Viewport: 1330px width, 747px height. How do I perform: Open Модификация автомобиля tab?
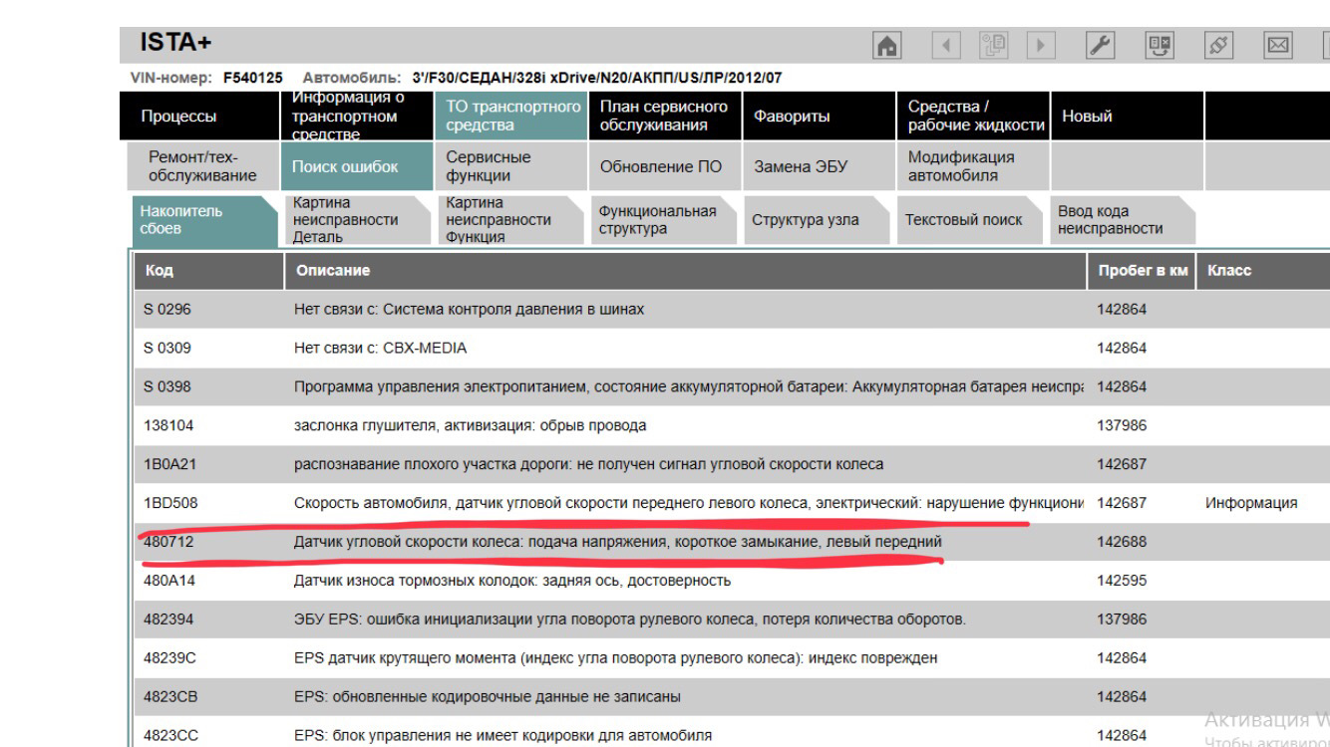point(974,166)
